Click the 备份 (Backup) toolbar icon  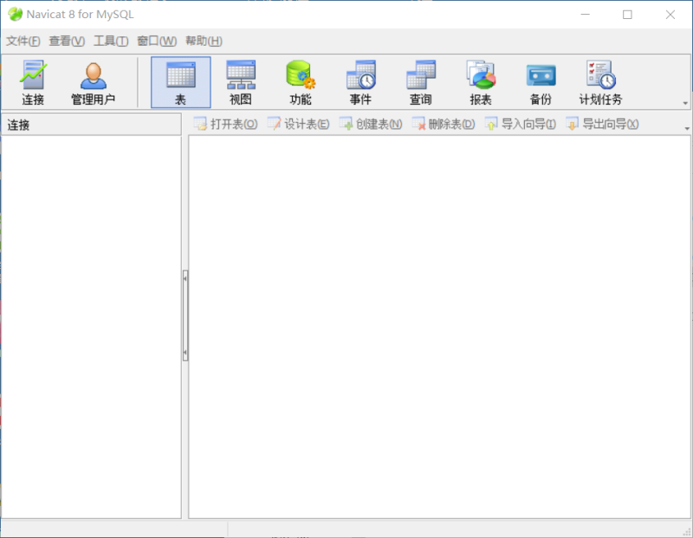pos(541,82)
